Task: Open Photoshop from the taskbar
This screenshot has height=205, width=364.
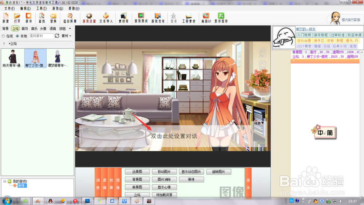Action: pyautogui.click(x=87, y=201)
